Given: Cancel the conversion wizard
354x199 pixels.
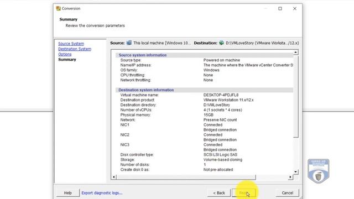Looking at the screenshot, I should (x=288, y=193).
